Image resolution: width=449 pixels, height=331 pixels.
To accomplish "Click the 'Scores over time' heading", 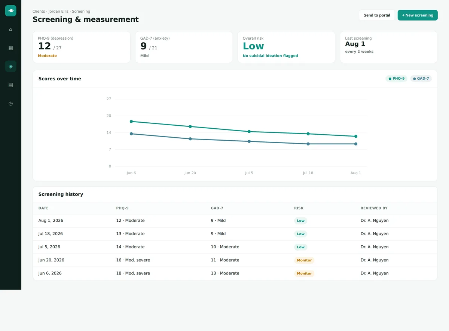I will (60, 79).
